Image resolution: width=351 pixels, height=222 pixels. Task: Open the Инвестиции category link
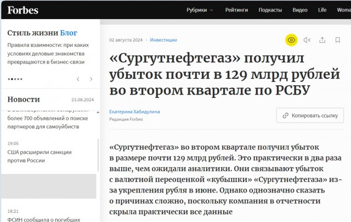click(x=163, y=40)
